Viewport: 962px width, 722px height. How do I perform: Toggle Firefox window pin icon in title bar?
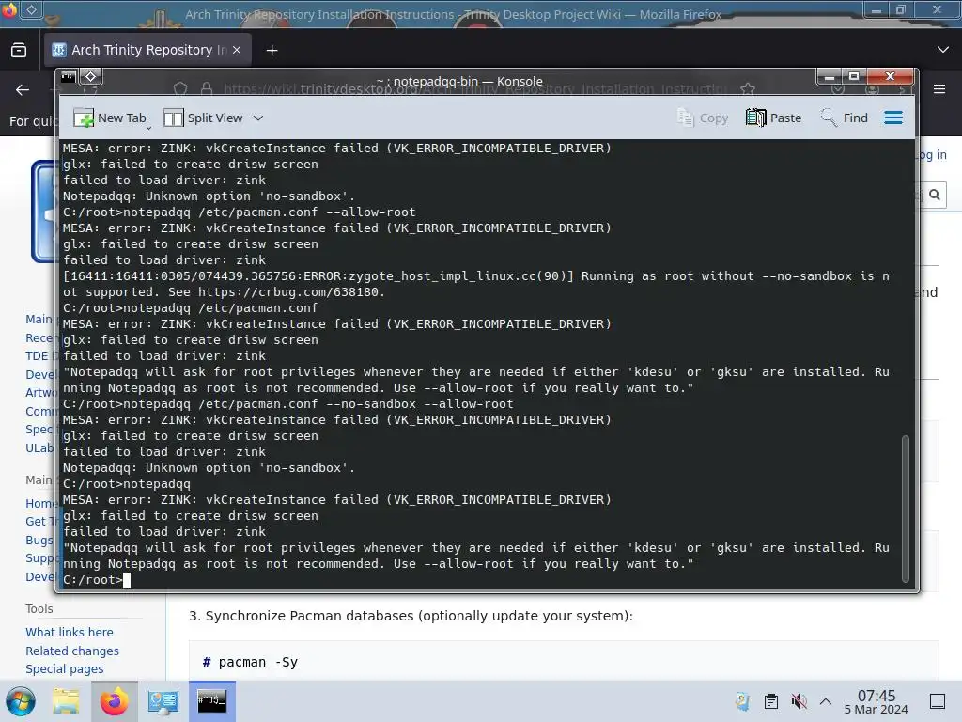[x=32, y=9]
